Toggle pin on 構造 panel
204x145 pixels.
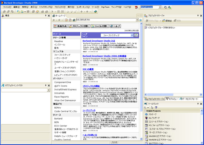pyautogui.click(x=46, y=16)
